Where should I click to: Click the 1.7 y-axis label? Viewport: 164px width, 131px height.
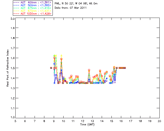(13, 48)
